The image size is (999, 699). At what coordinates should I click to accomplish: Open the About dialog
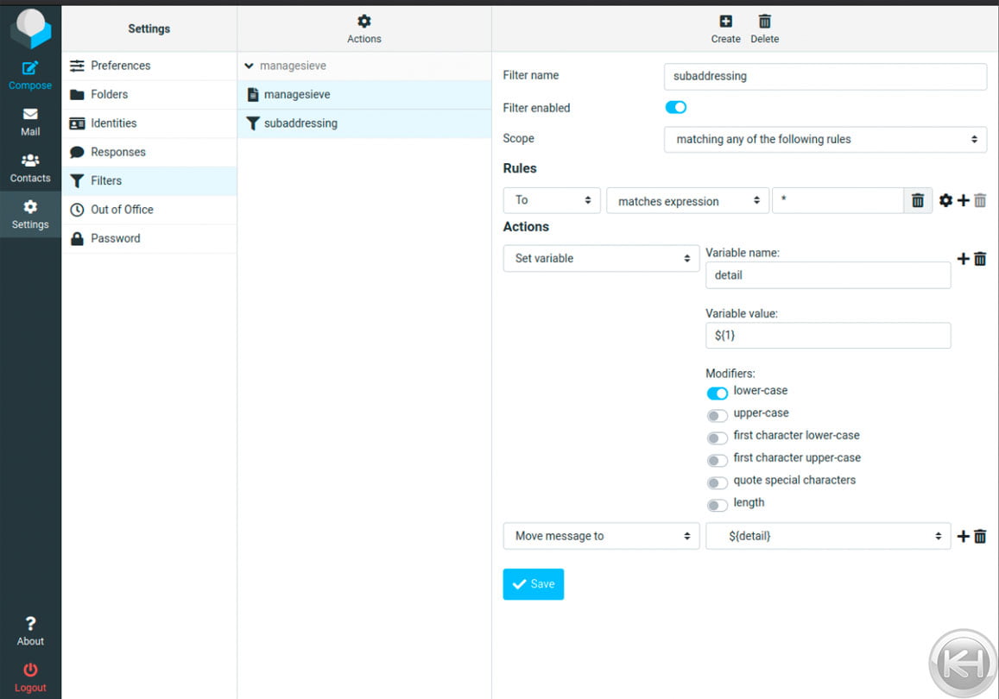30,628
